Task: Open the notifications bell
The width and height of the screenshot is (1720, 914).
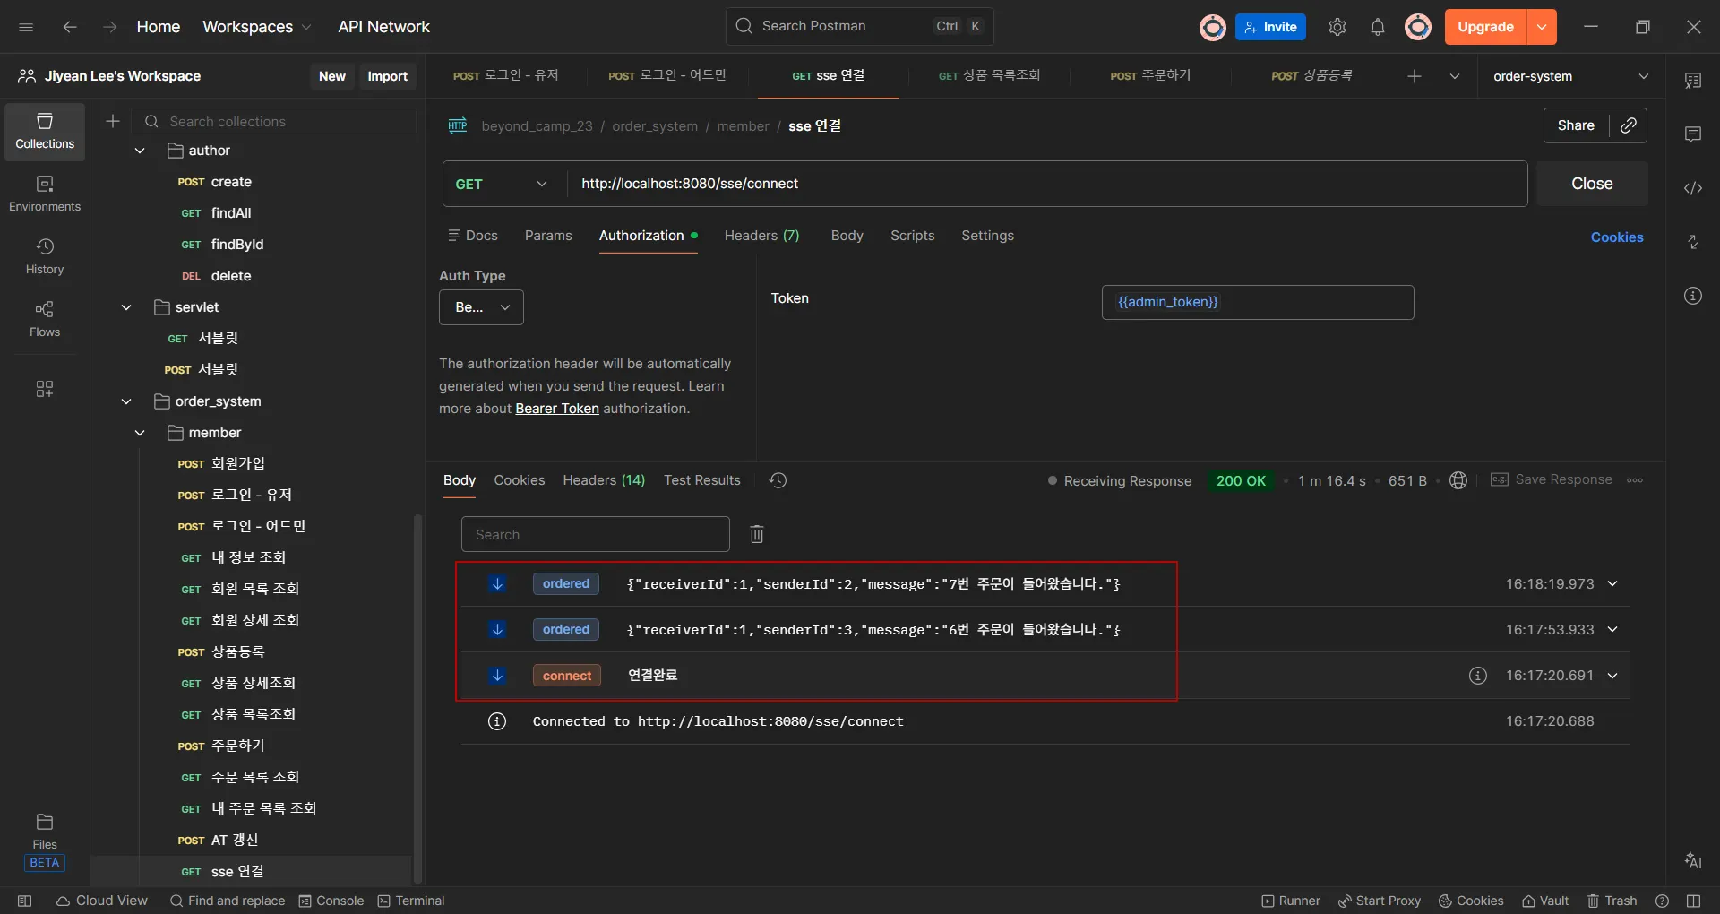Action: point(1378,27)
